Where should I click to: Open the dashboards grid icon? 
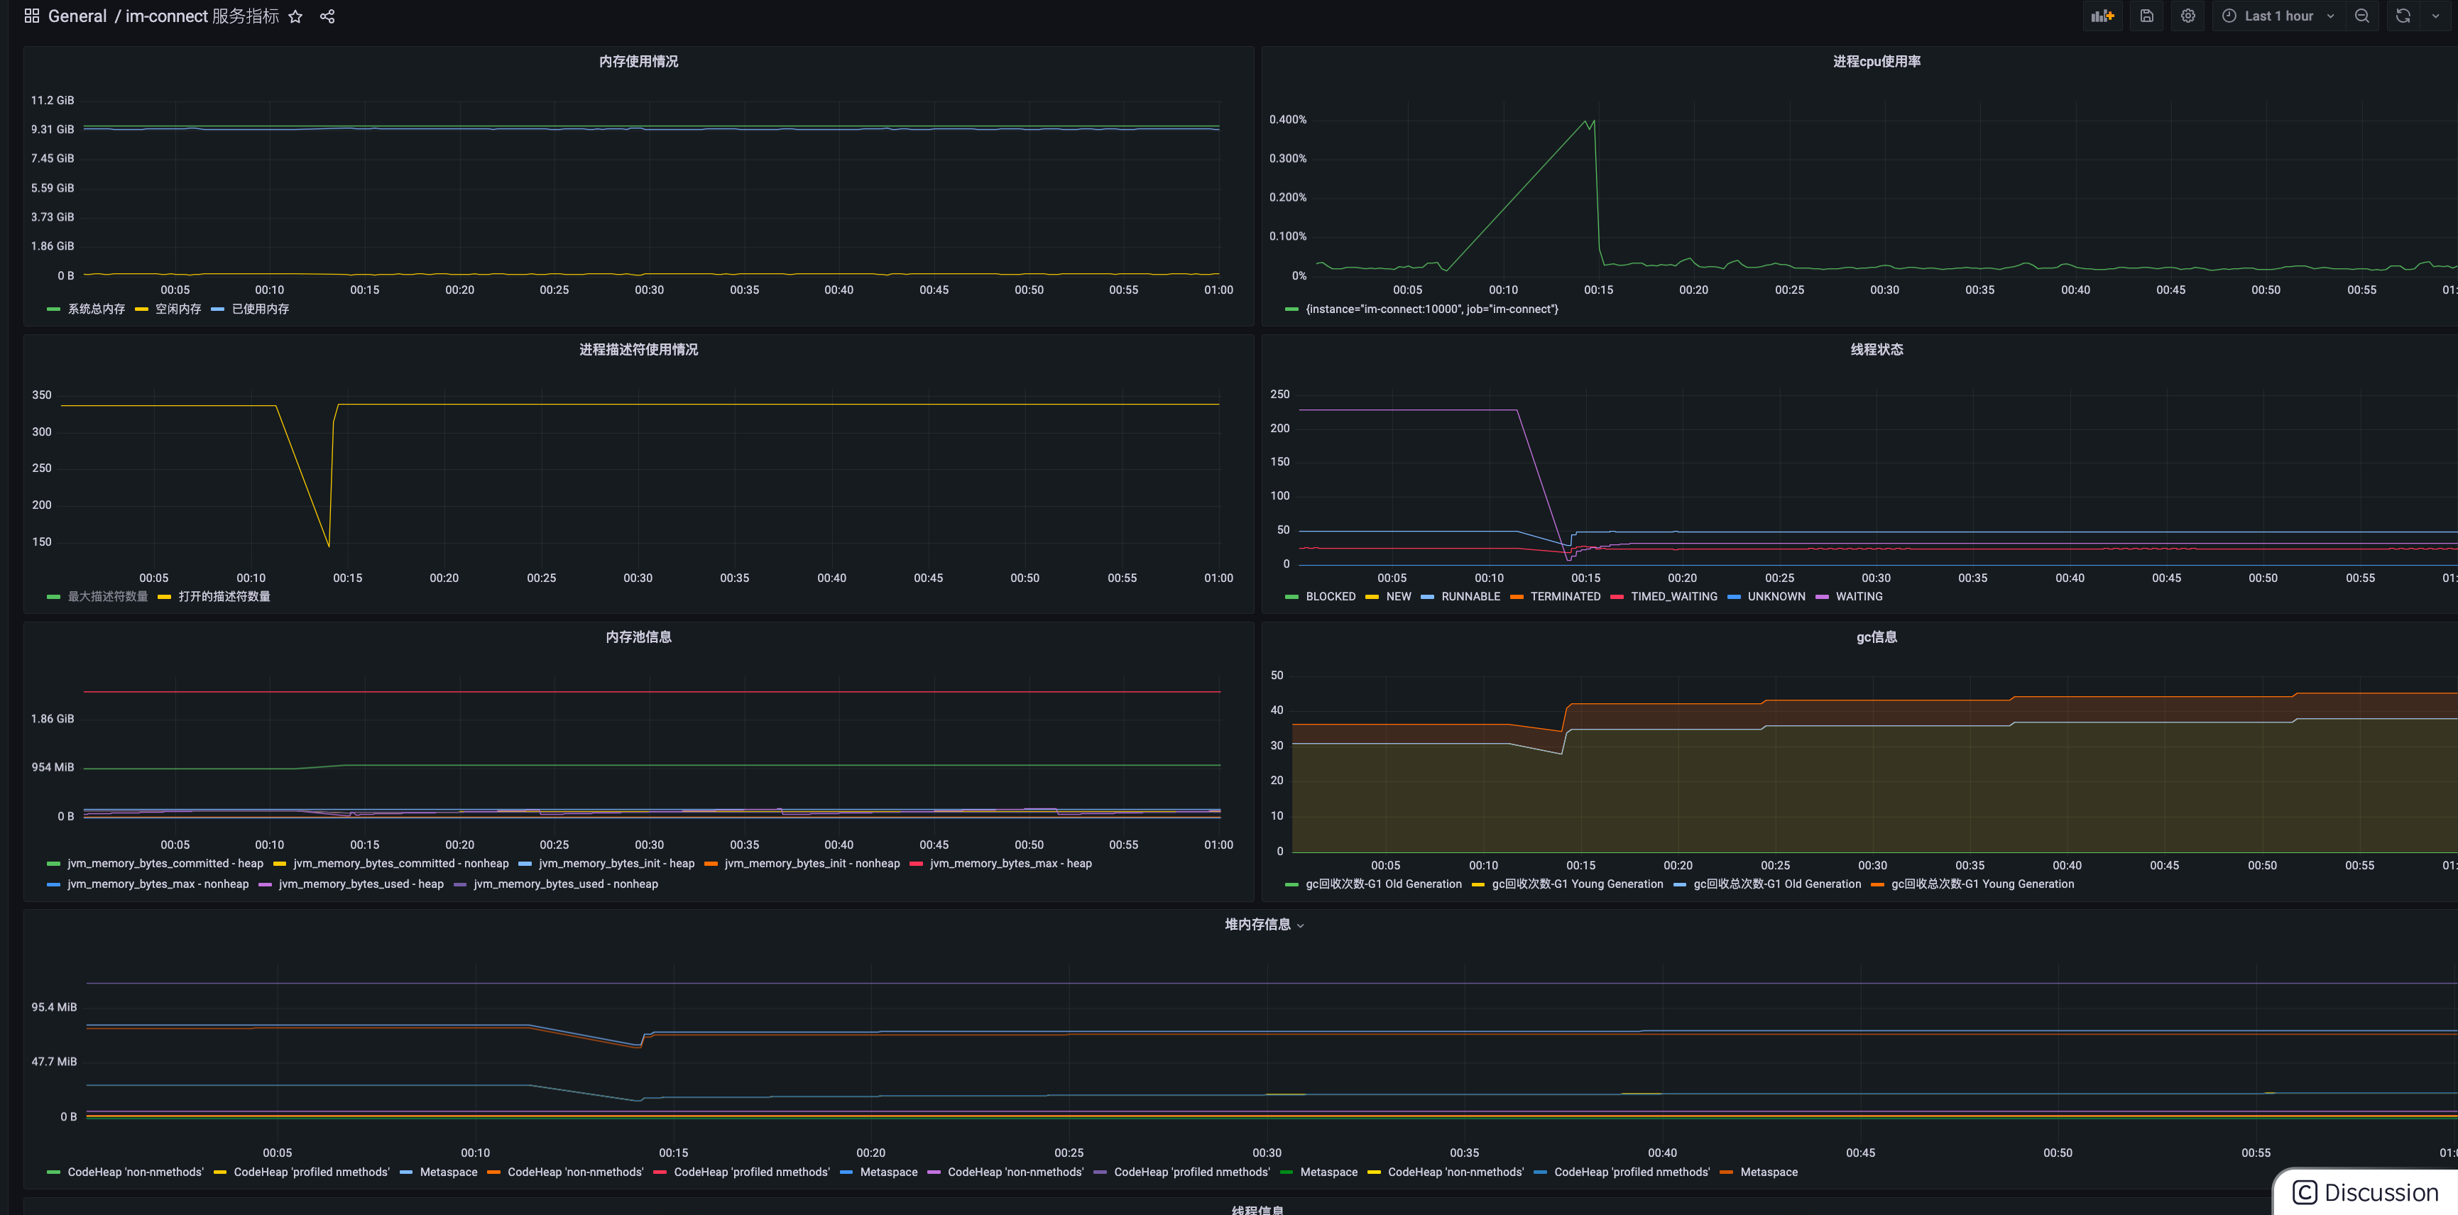pos(31,16)
